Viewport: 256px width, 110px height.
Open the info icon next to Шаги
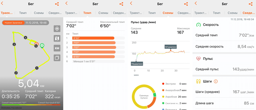click(216, 81)
